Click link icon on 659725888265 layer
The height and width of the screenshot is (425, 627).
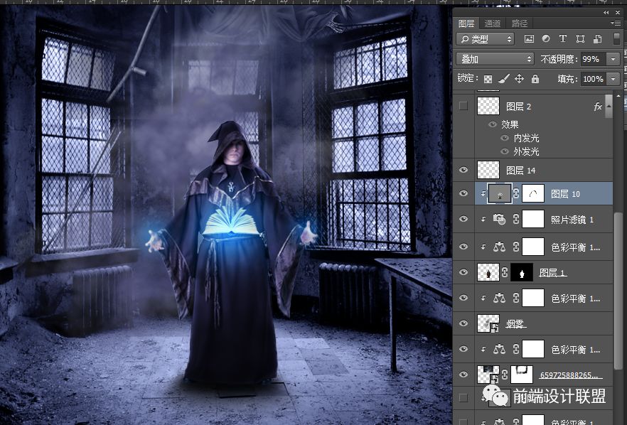(x=505, y=375)
